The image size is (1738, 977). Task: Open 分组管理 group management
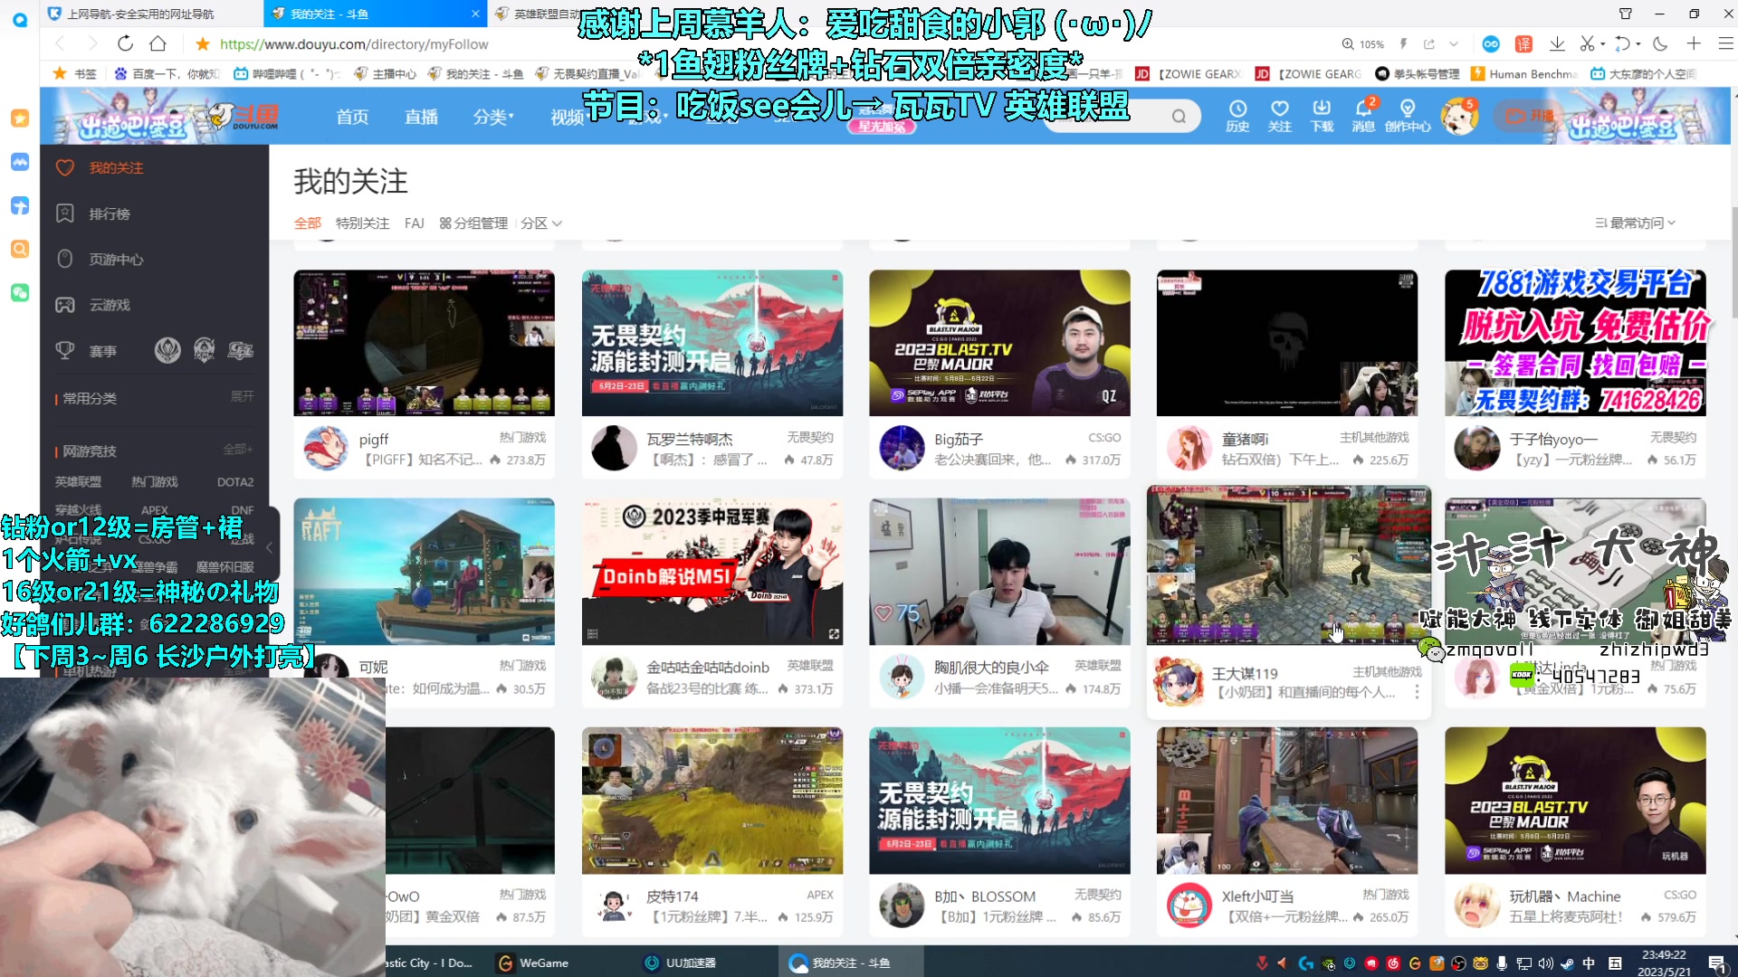pos(473,223)
